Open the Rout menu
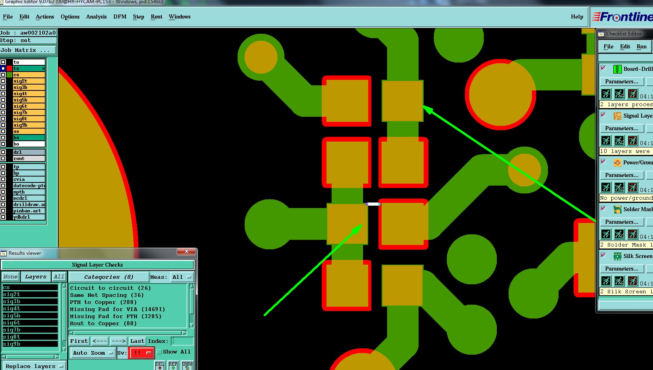The width and height of the screenshot is (653, 370). click(x=157, y=17)
